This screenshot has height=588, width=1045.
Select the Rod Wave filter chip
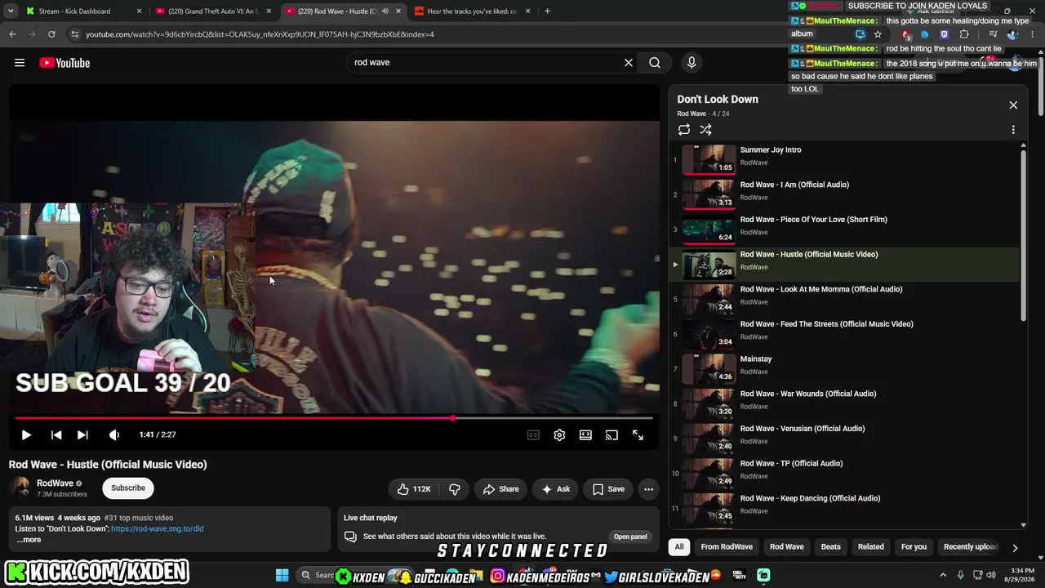click(787, 547)
